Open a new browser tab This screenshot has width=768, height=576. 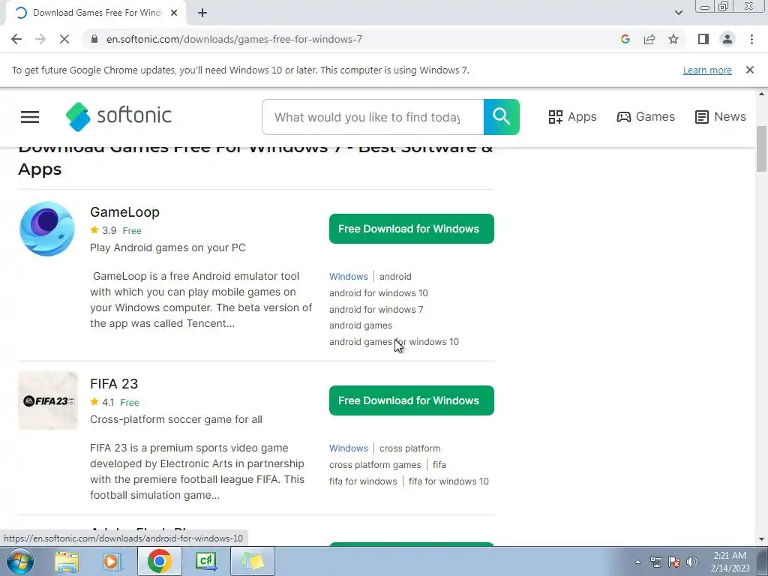(x=202, y=13)
